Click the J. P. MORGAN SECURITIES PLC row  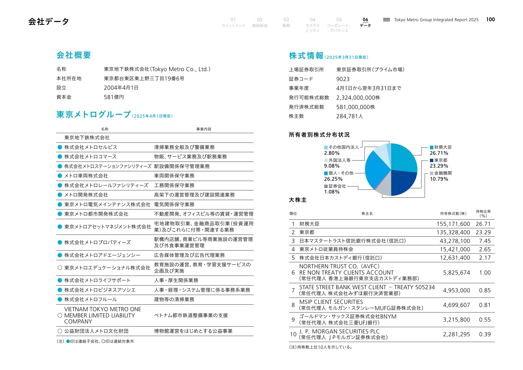click(x=392, y=334)
